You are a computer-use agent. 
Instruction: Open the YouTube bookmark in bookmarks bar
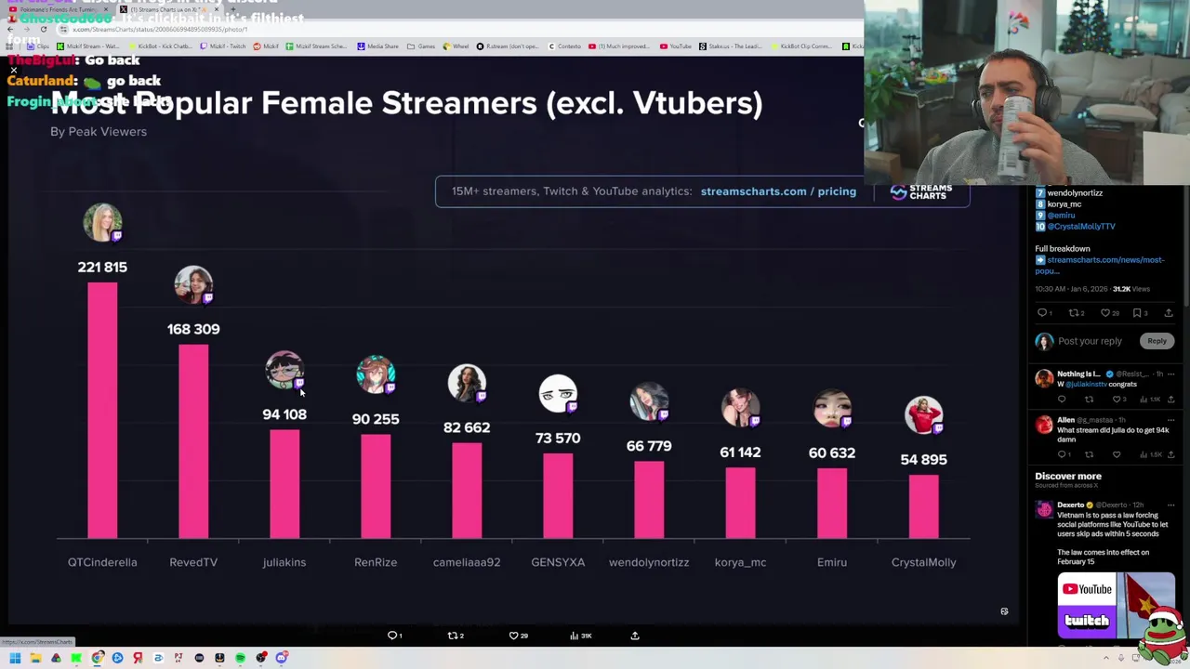676,46
